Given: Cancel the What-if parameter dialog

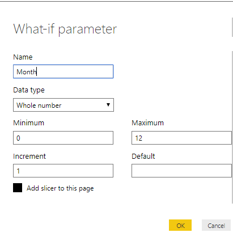Looking at the screenshot, I should tap(216, 225).
